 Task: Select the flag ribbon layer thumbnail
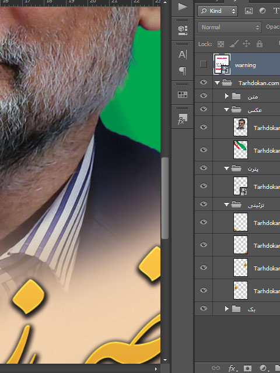(240, 150)
